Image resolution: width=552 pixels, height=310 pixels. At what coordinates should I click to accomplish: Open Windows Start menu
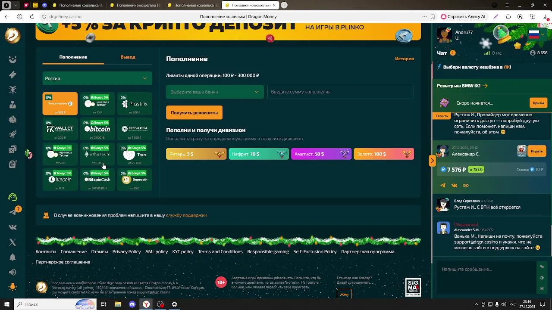pyautogui.click(x=6, y=304)
